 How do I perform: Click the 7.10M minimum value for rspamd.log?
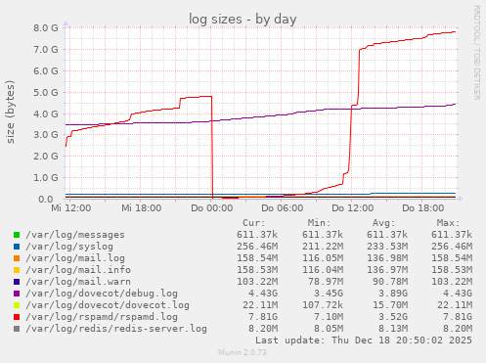point(328,317)
